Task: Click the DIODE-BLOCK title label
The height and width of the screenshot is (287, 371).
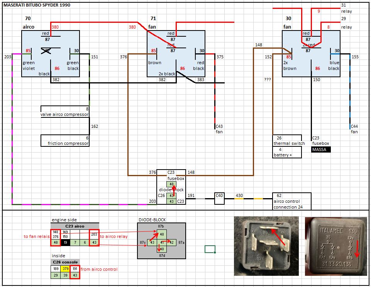Action: click(x=151, y=220)
